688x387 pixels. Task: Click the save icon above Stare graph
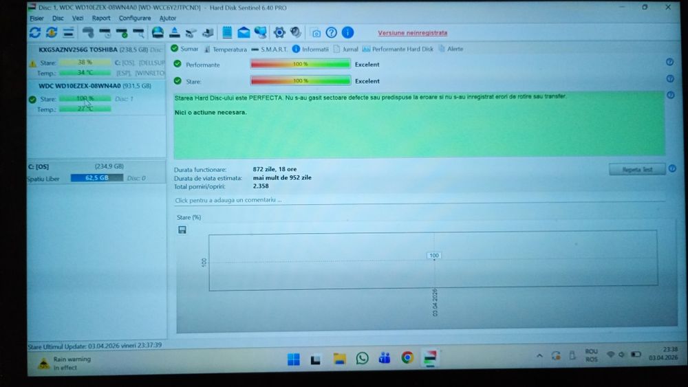point(182,230)
